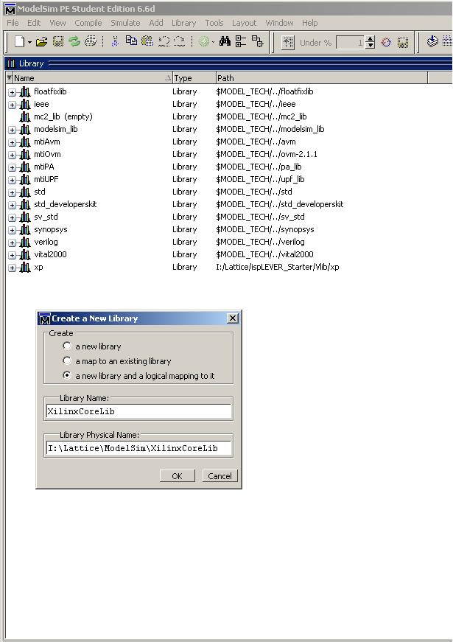Click the Paste toolbar icon
The height and width of the screenshot is (642, 453).
(147, 41)
